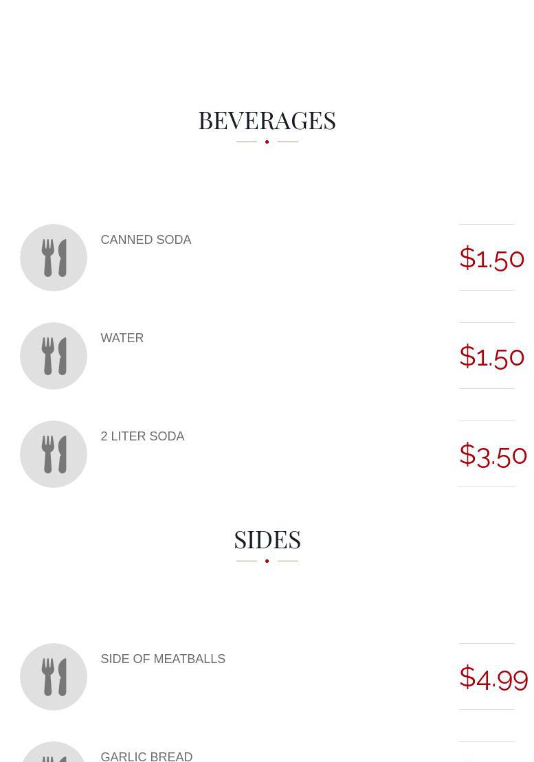This screenshot has width=534, height=762.
Task: Click the $4.99 Side of Meatballs price
Action: click(x=493, y=677)
